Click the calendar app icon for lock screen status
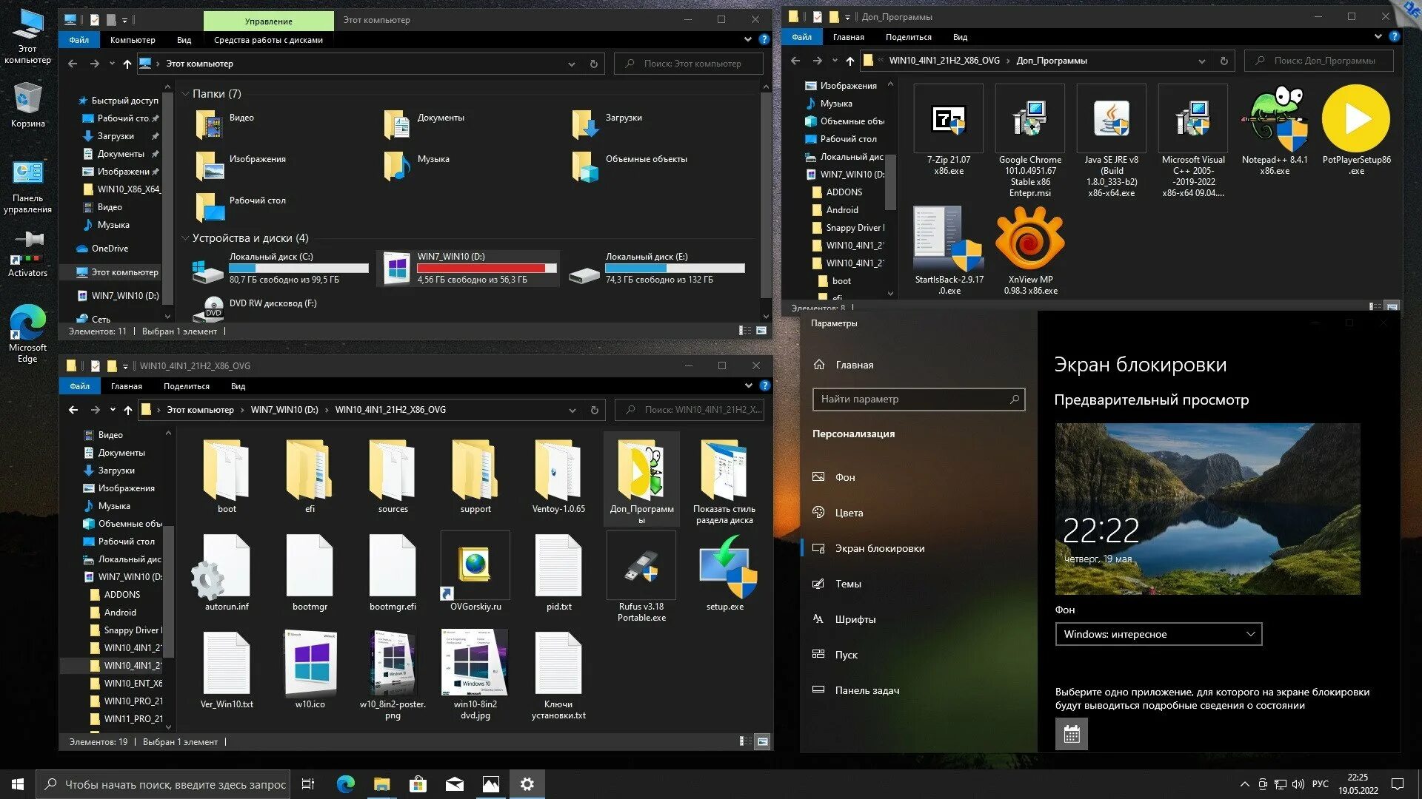 point(1071,734)
